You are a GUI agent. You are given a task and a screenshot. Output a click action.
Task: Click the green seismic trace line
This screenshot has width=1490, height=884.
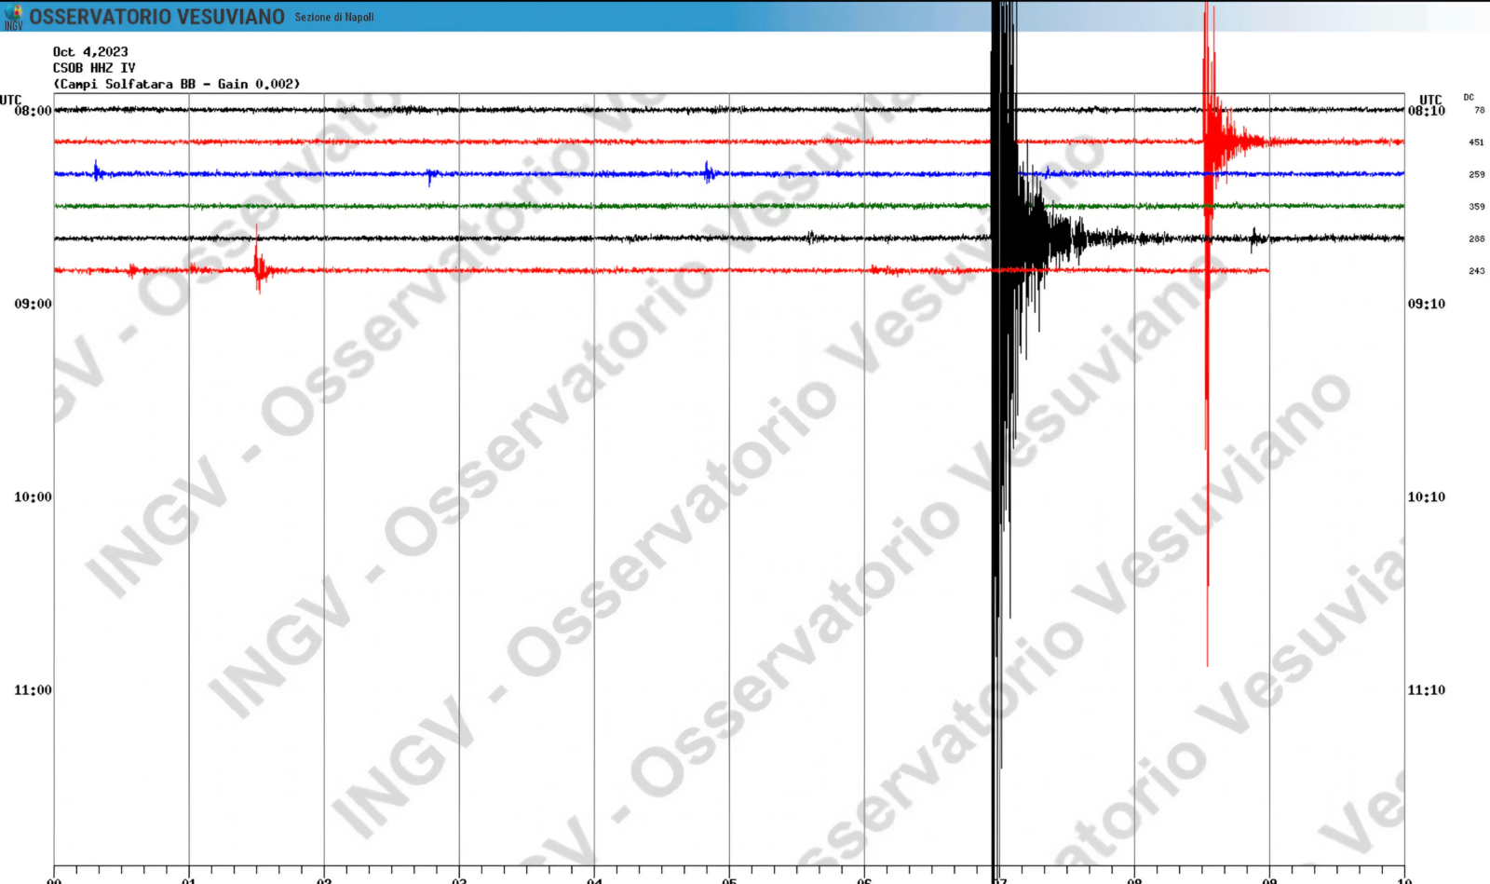pos(729,206)
